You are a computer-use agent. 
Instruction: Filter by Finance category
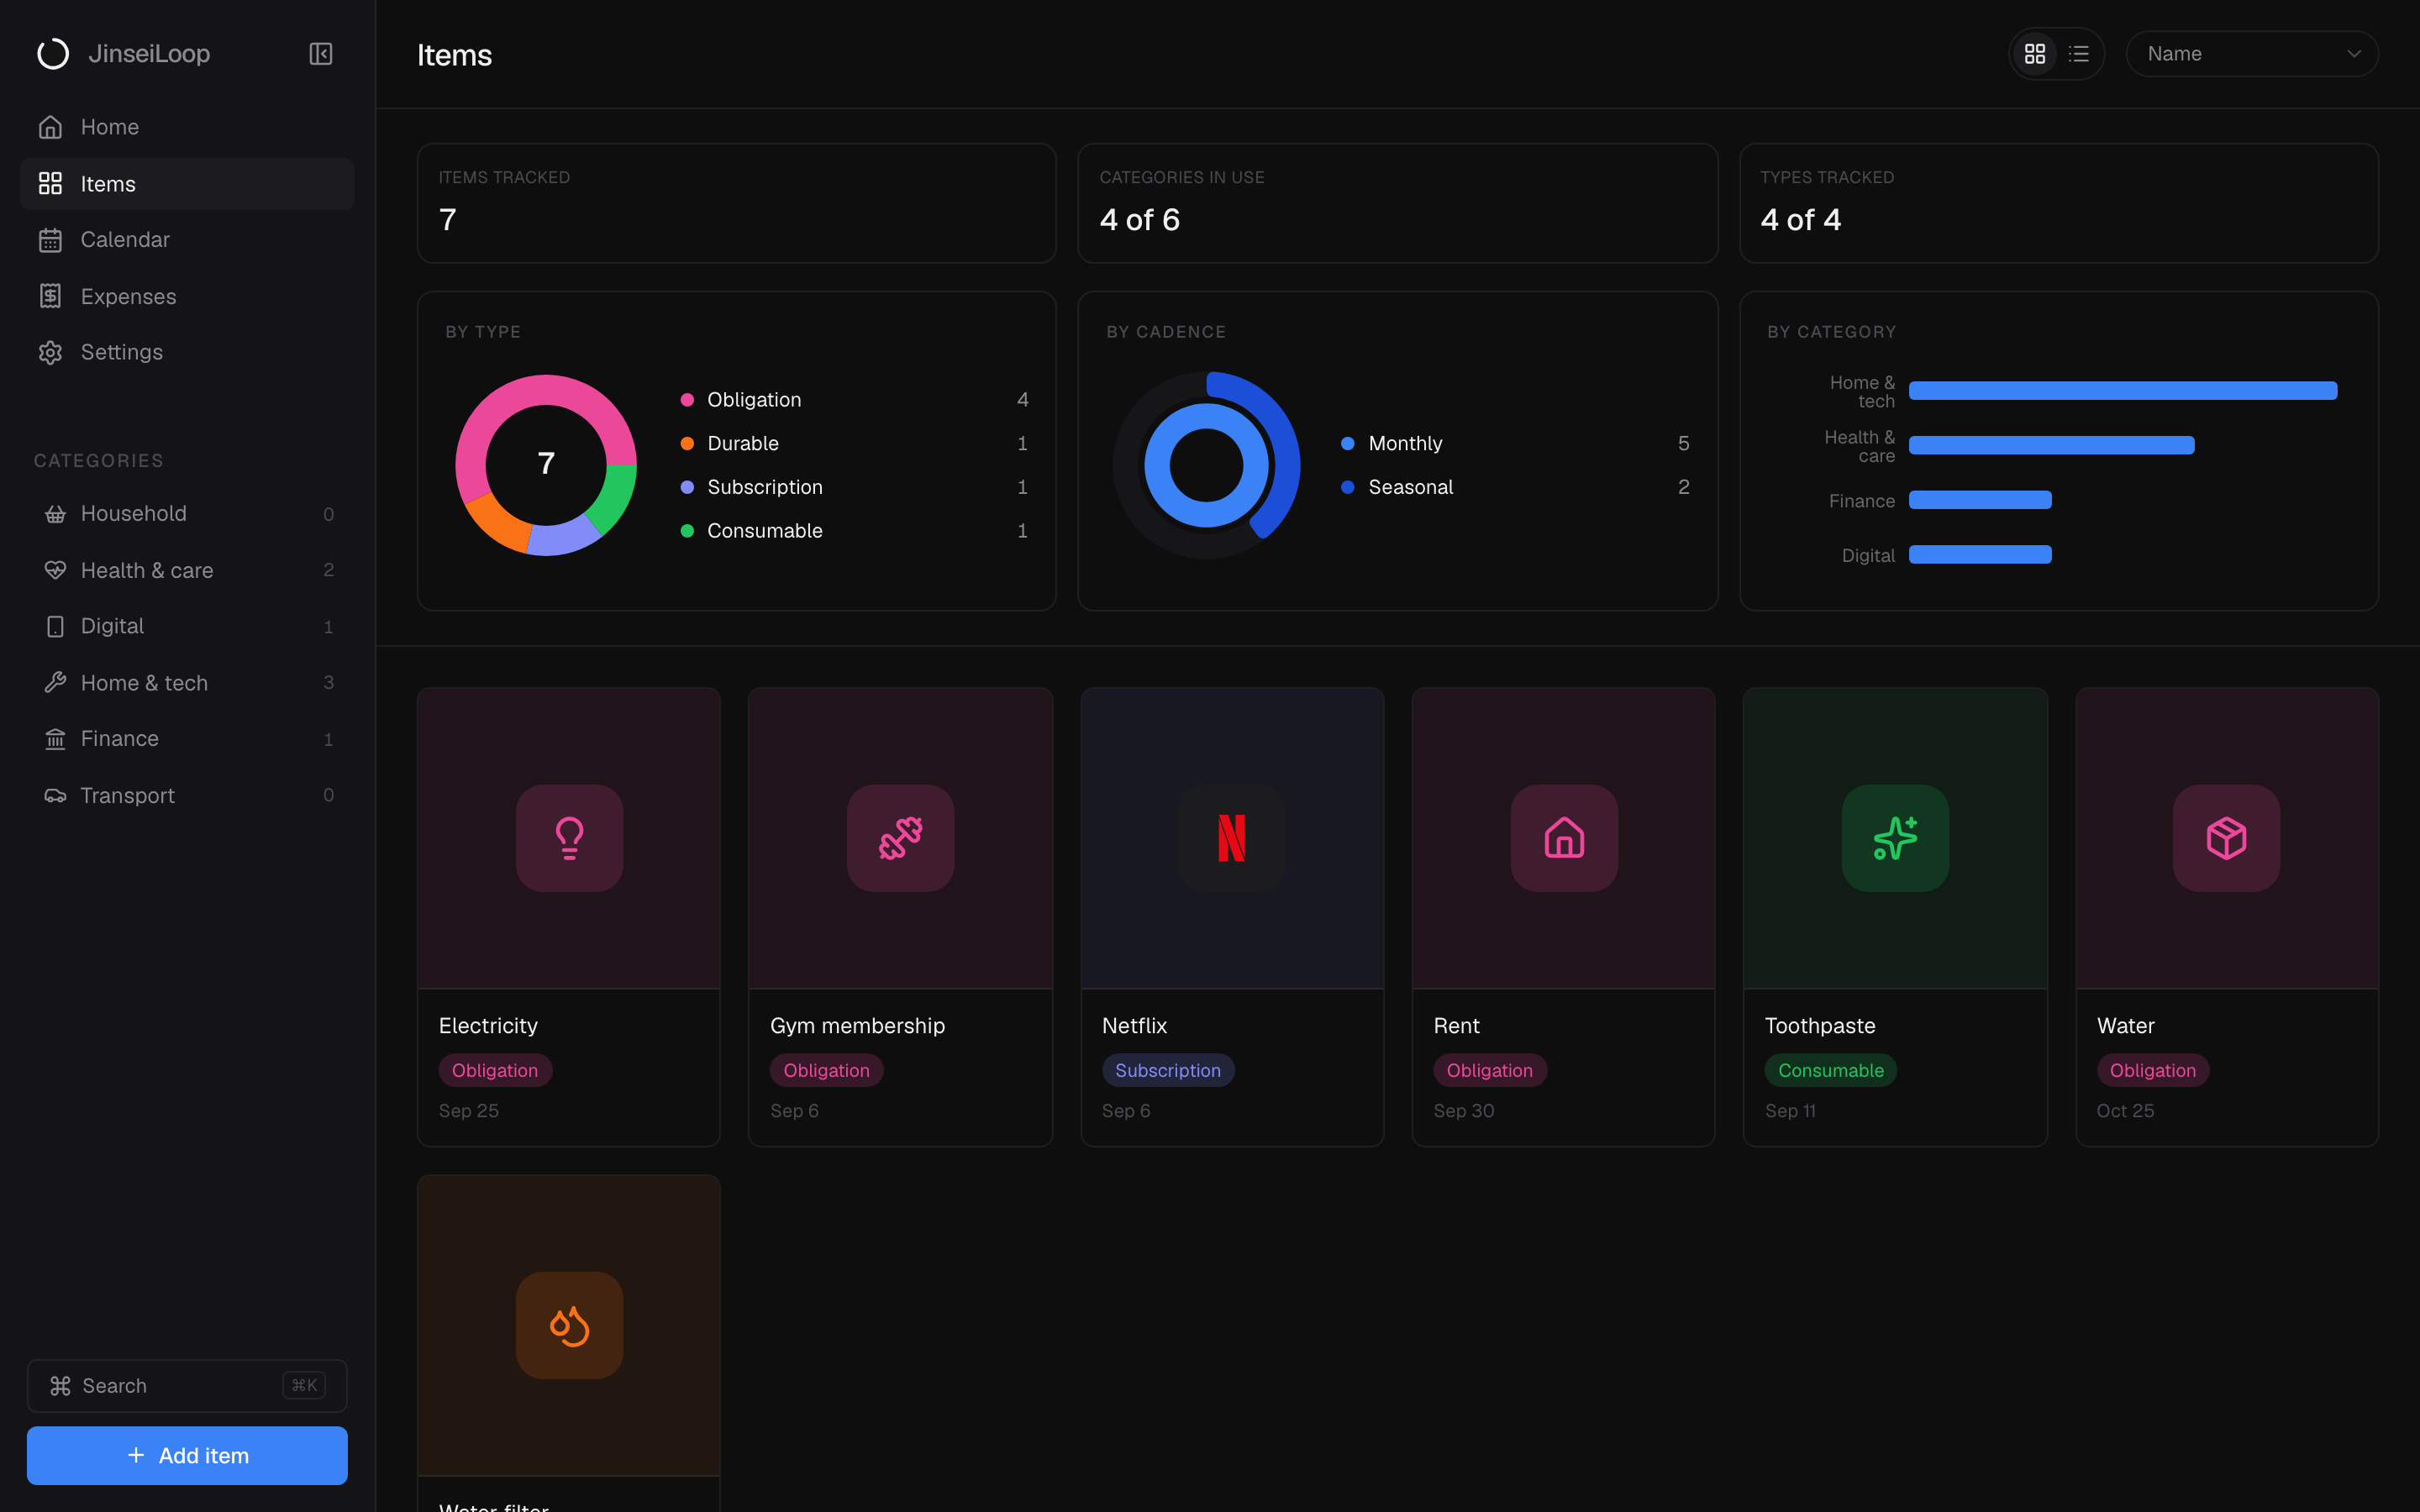point(187,739)
